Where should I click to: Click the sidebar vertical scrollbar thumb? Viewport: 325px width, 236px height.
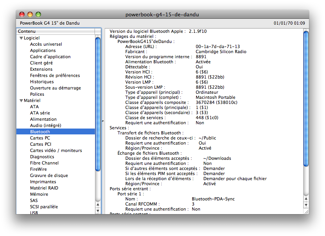(98, 103)
